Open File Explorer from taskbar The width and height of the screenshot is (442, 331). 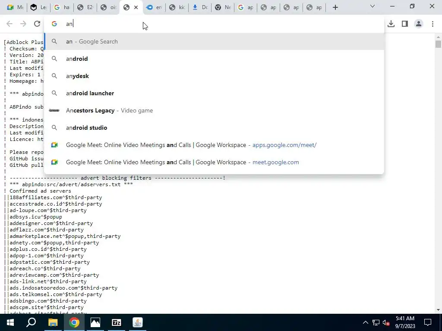(53, 322)
